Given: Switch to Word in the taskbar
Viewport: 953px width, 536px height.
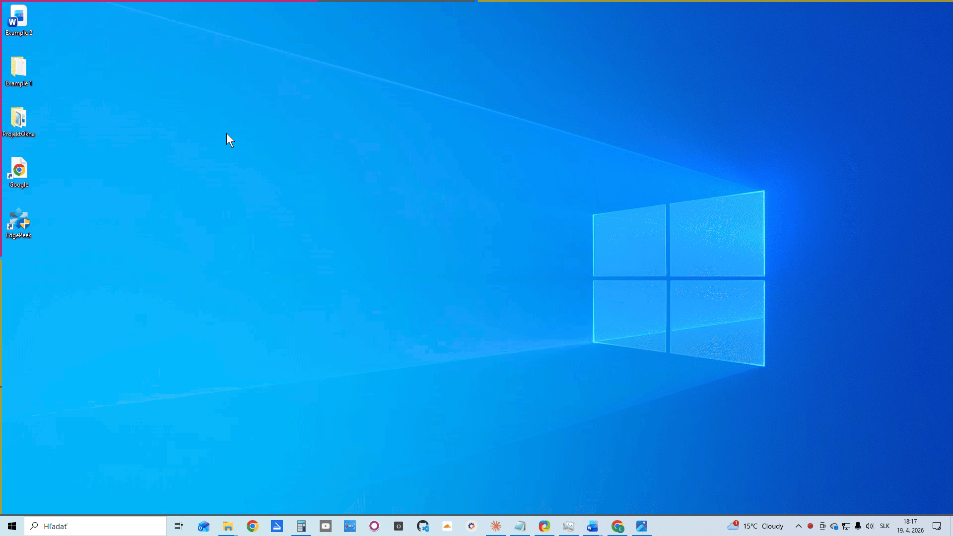Looking at the screenshot, I should pyautogui.click(x=593, y=526).
